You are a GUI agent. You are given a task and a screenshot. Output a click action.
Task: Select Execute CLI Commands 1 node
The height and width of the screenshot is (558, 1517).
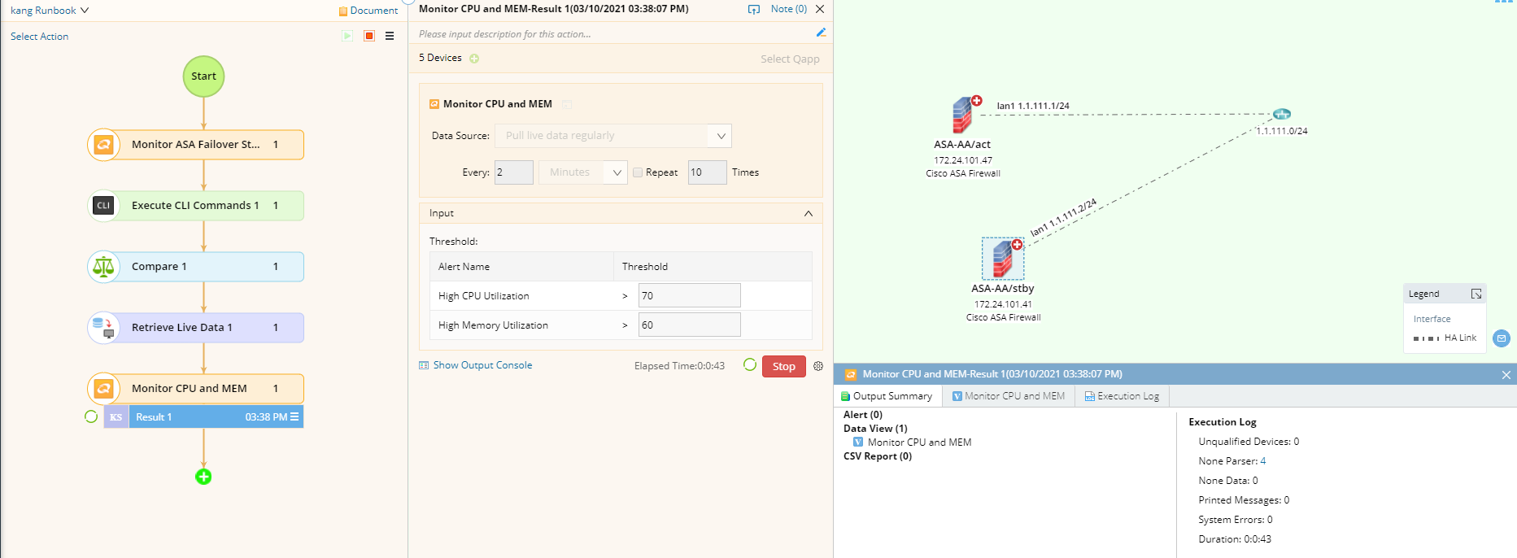click(x=196, y=206)
